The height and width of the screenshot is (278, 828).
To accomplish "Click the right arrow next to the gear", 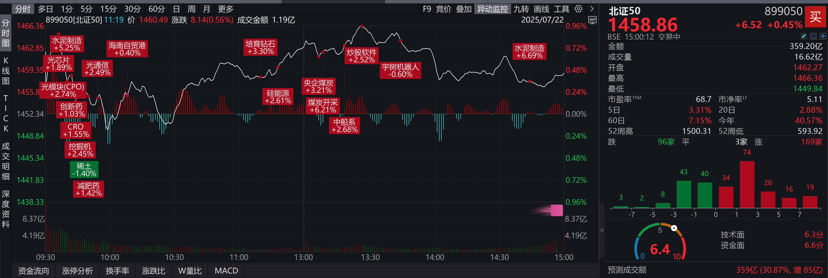I will pyautogui.click(x=592, y=9).
